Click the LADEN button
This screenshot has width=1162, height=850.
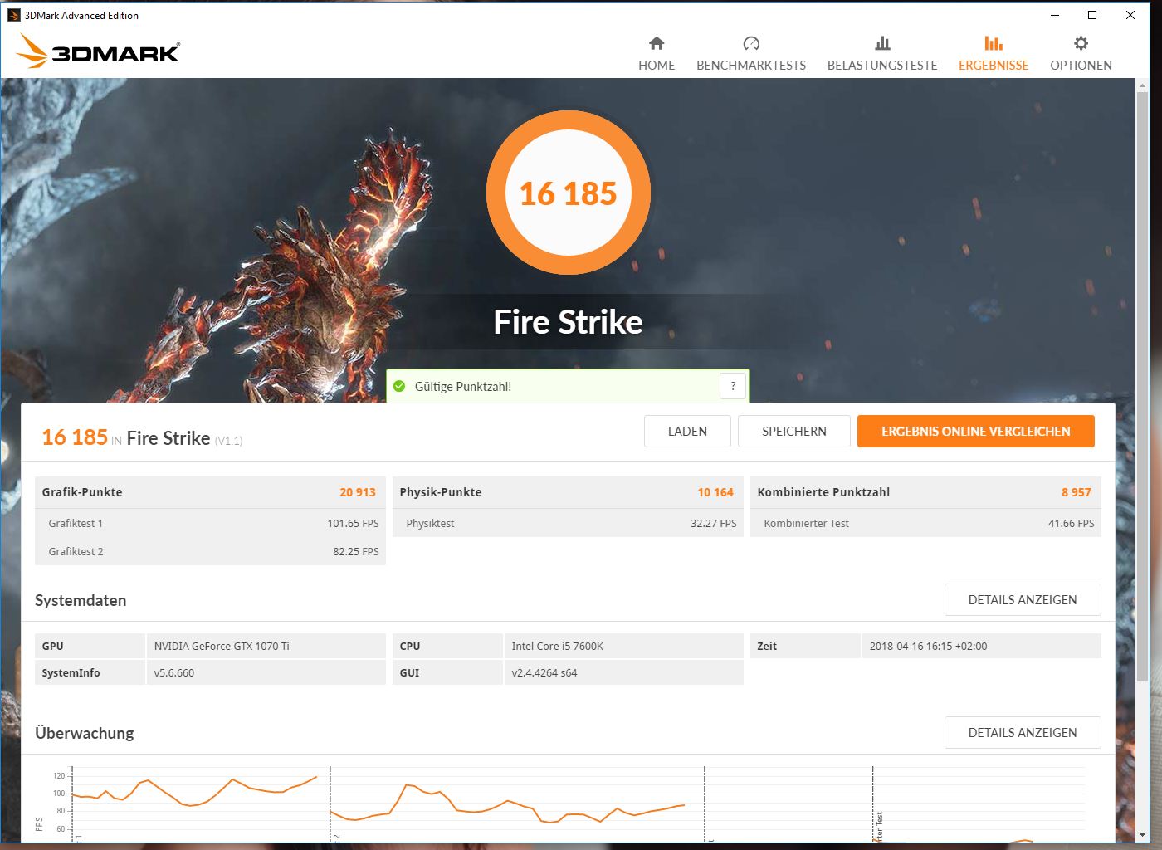click(687, 431)
